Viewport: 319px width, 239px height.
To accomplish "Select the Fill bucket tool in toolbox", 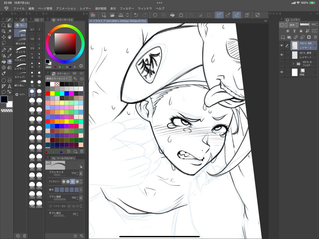I will pyautogui.click(x=4, y=62).
